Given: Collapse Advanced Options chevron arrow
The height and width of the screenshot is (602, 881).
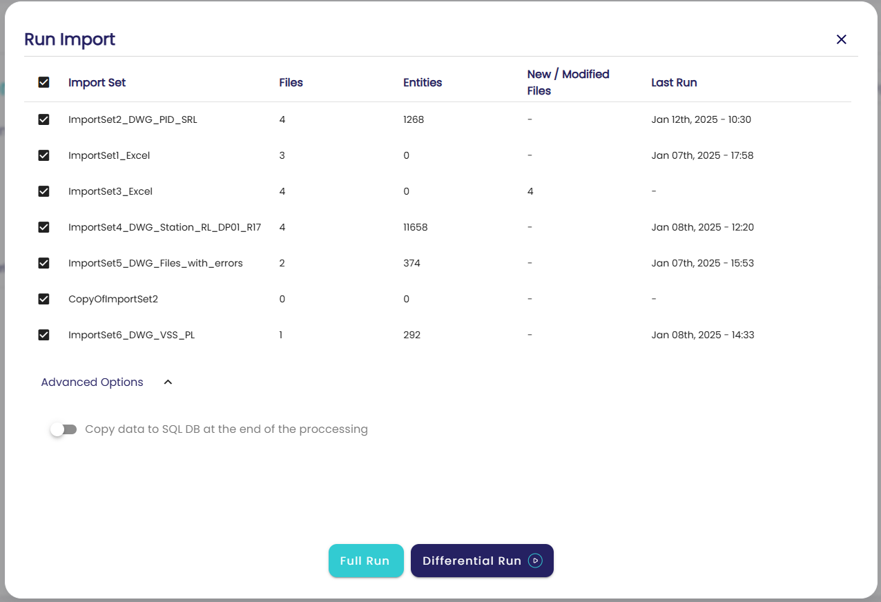Looking at the screenshot, I should (x=168, y=382).
